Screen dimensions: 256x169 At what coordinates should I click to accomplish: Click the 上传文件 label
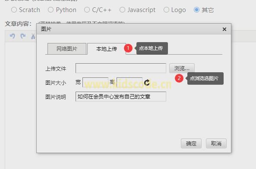(56, 69)
